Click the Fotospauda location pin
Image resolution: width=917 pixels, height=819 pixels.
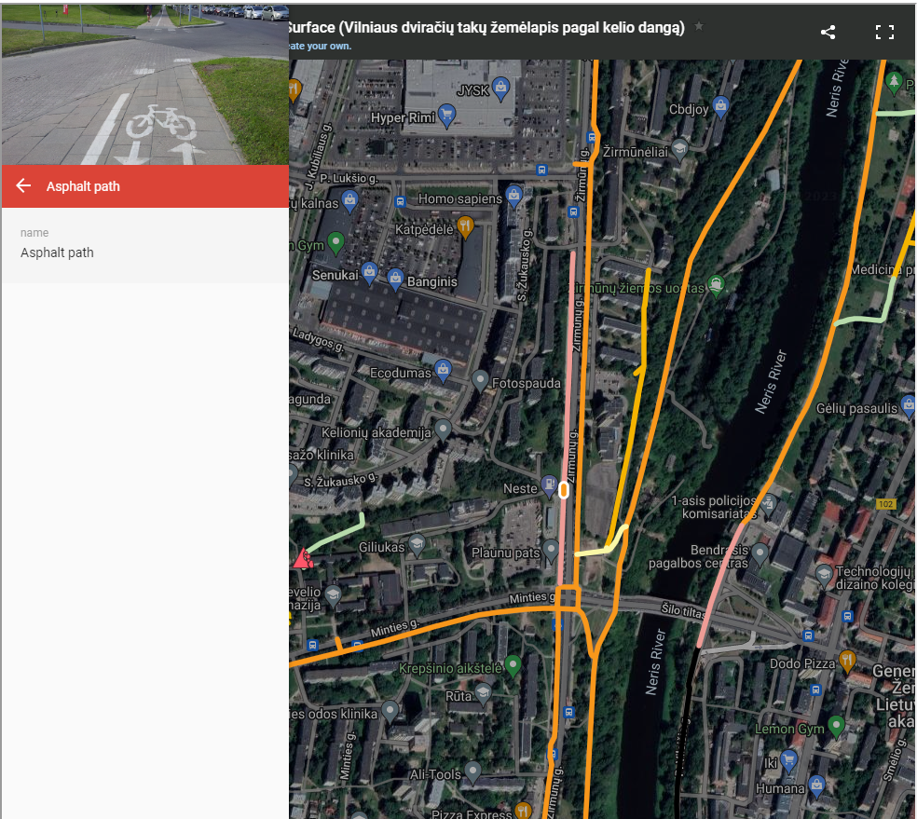[480, 381]
